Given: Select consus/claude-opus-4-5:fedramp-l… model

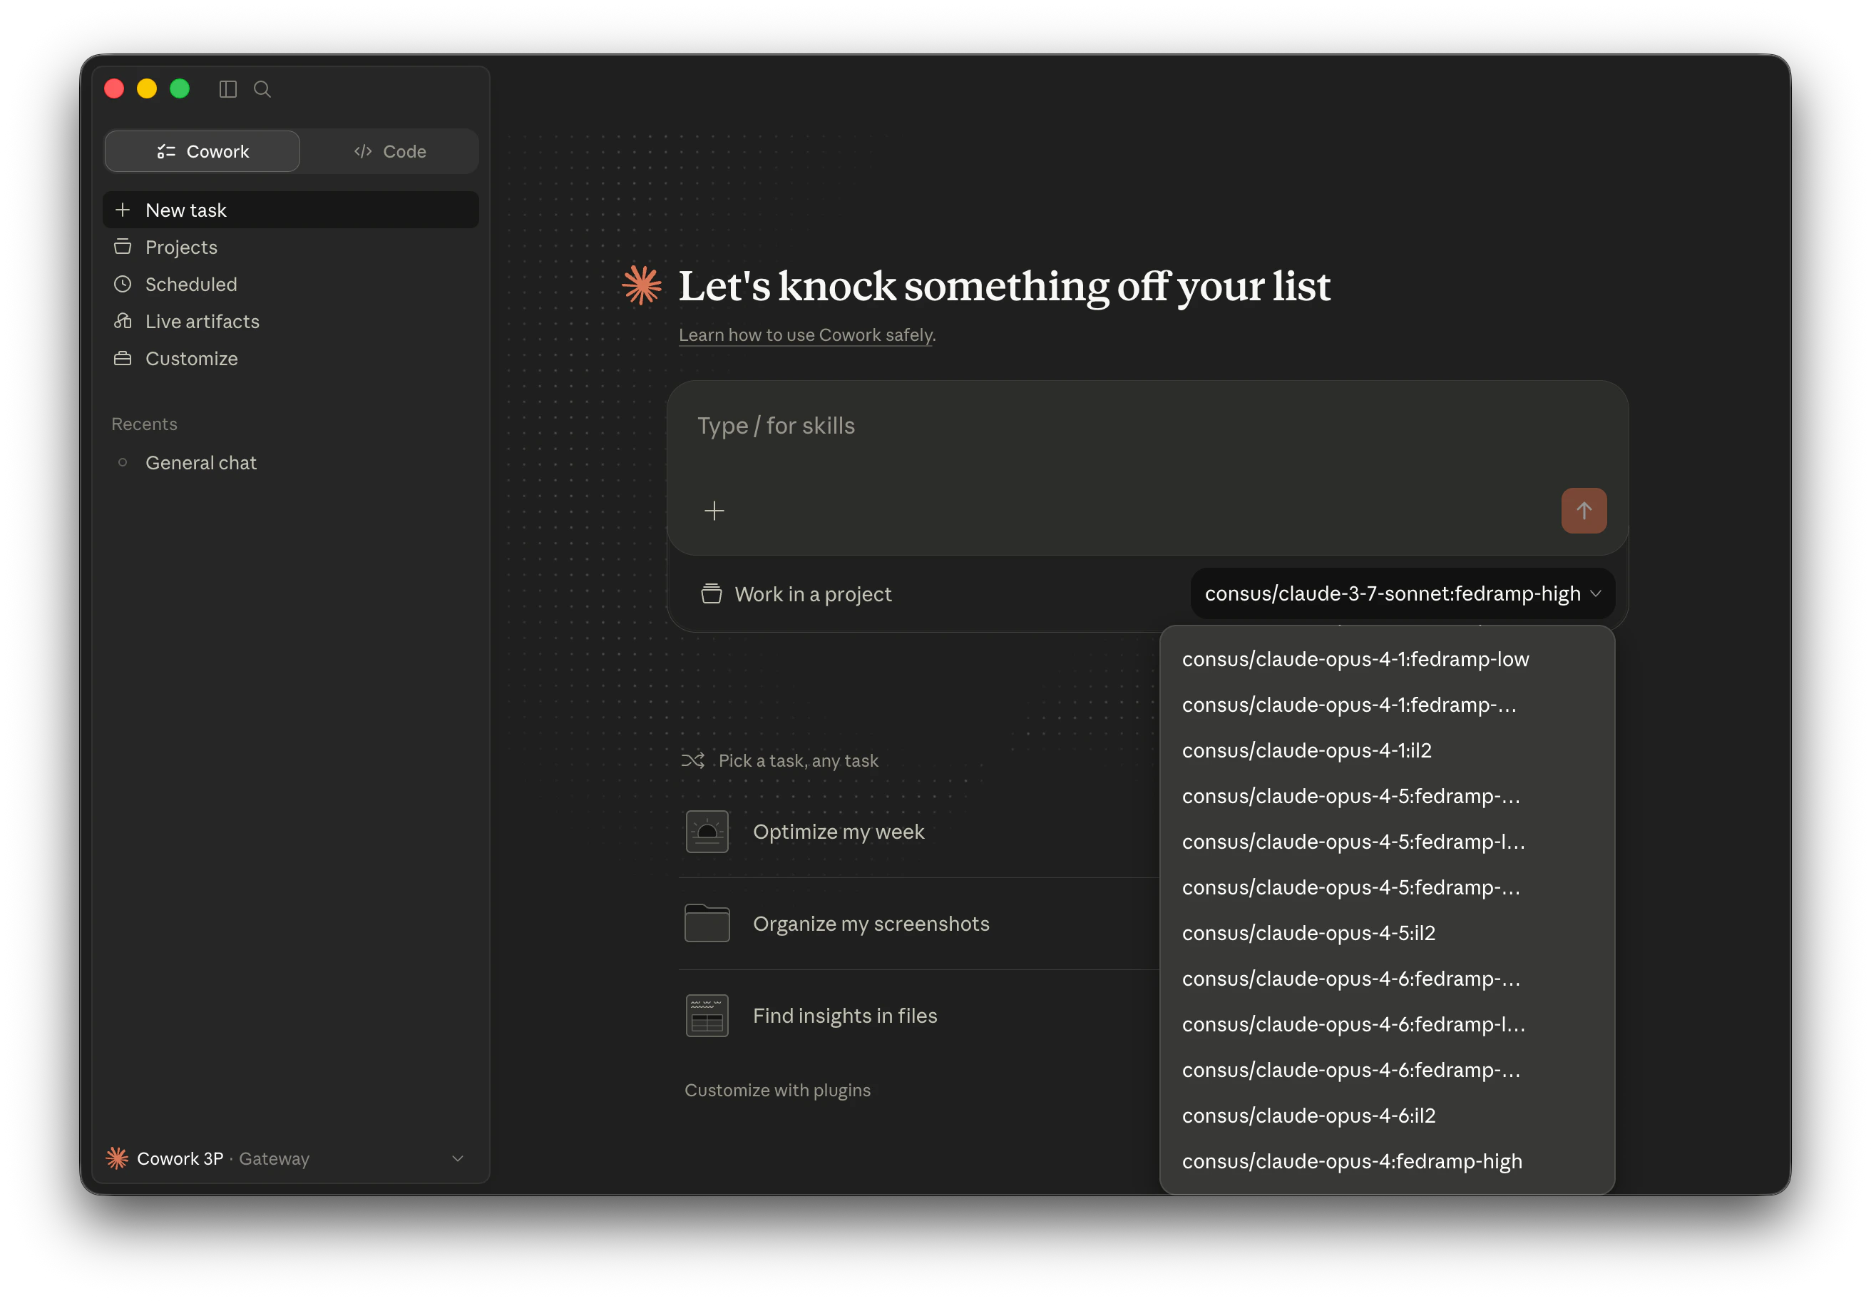Looking at the screenshot, I should click(1387, 842).
